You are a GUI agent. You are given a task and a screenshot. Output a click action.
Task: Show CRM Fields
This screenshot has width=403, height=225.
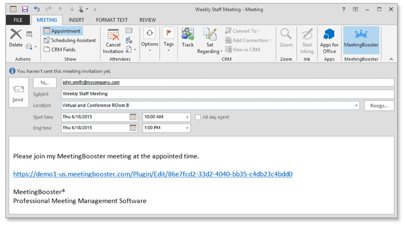click(x=60, y=49)
